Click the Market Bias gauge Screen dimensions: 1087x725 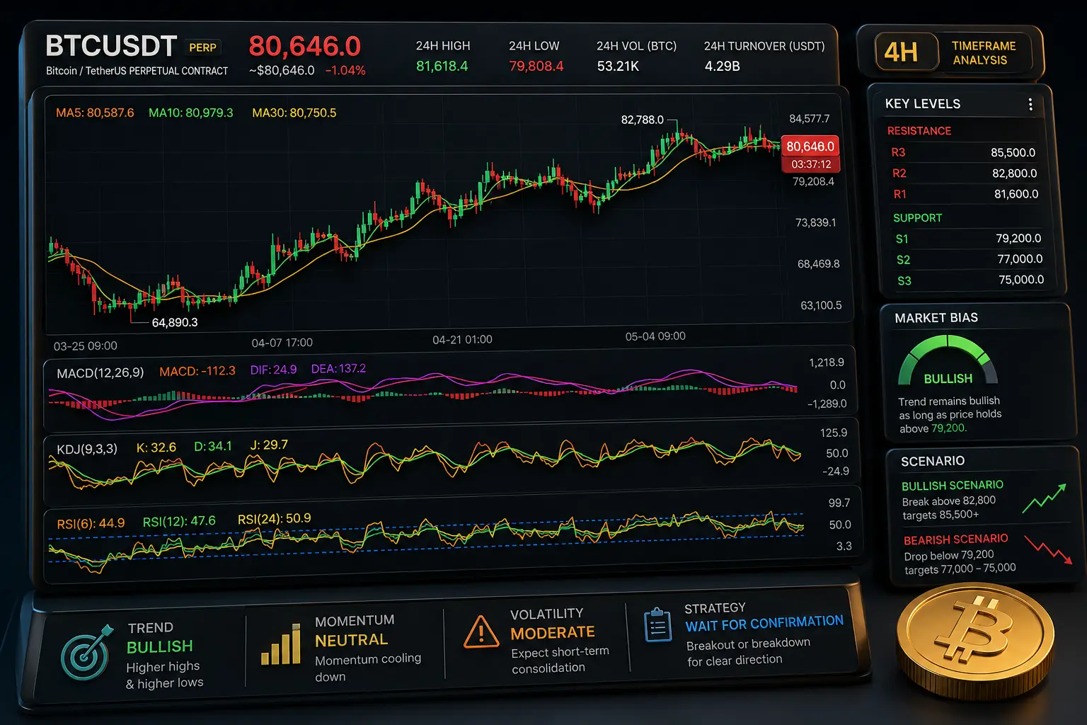(948, 361)
